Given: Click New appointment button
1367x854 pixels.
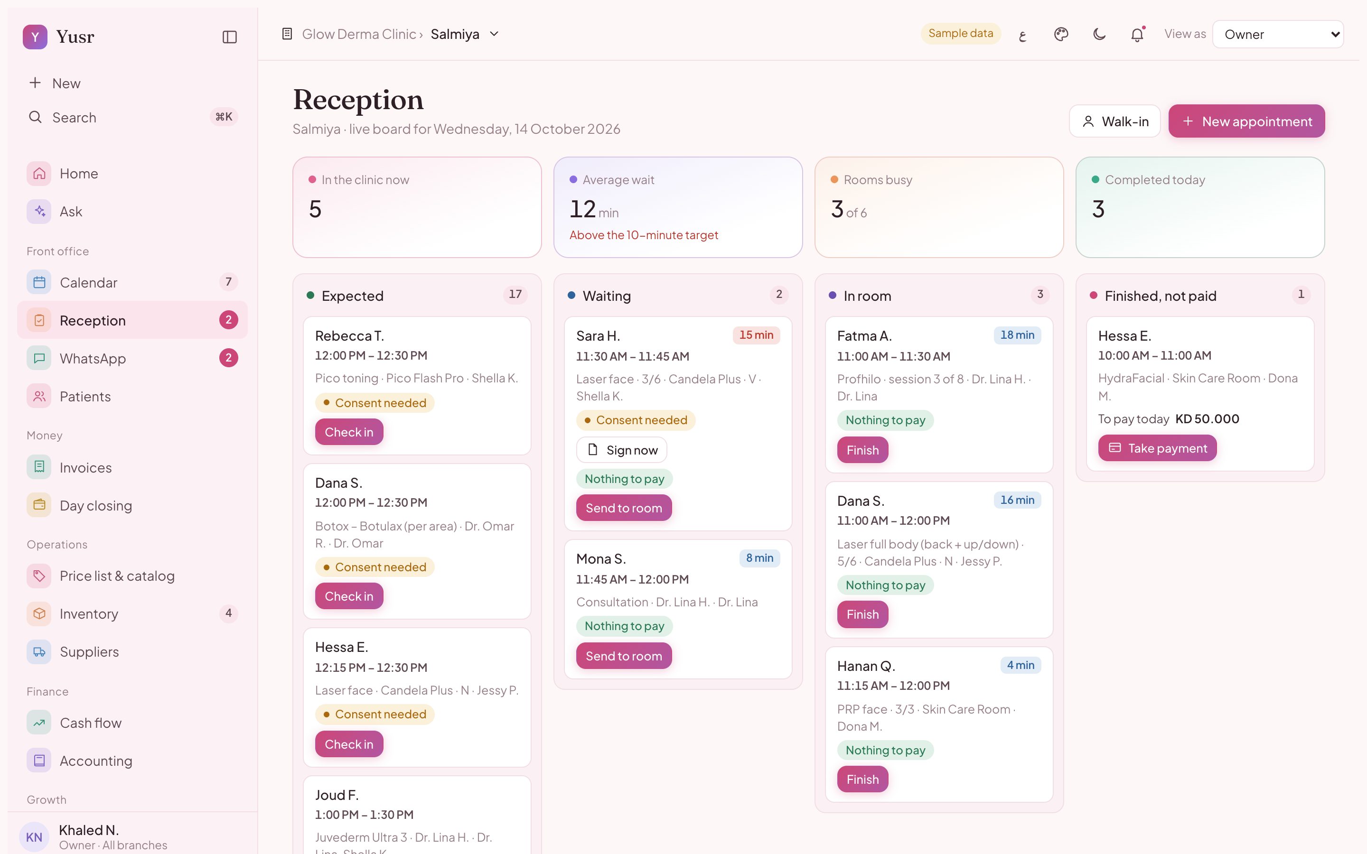Looking at the screenshot, I should pos(1246,121).
